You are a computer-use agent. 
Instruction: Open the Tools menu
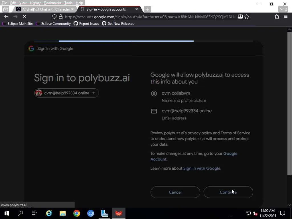68,3
